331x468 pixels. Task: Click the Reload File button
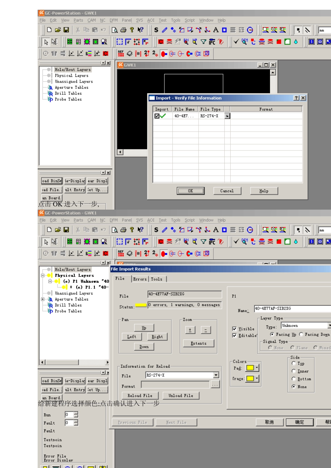click(140, 396)
